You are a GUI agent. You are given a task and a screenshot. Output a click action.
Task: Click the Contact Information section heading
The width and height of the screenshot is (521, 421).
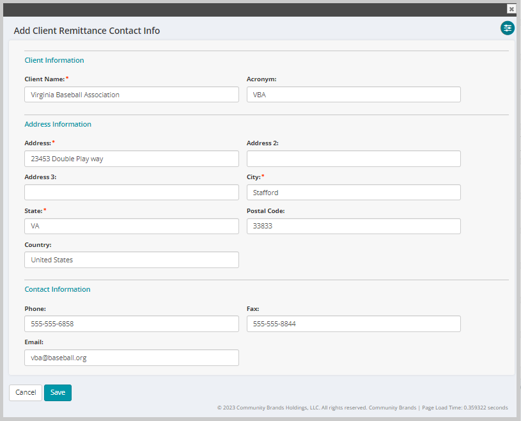point(57,289)
